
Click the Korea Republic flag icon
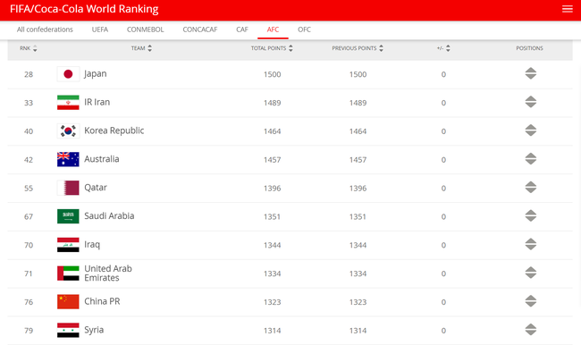pyautogui.click(x=68, y=131)
